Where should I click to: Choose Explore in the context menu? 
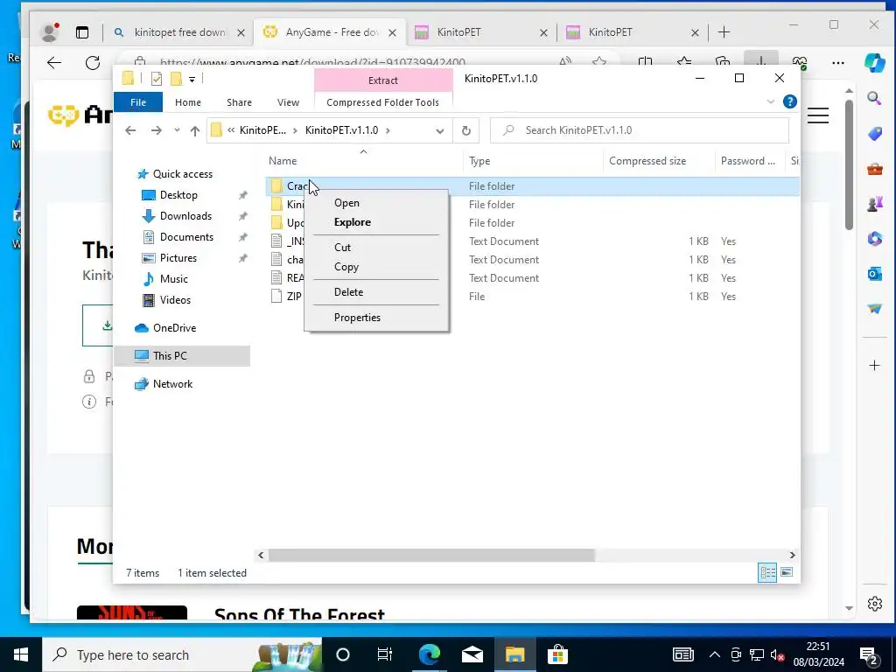[x=376, y=222]
